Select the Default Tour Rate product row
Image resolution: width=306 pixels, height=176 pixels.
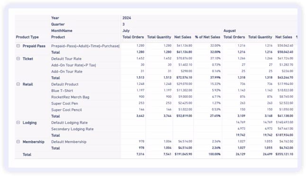[66, 59]
